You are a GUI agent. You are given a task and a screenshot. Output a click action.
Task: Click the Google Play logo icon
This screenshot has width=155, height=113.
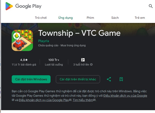[x=9, y=6]
